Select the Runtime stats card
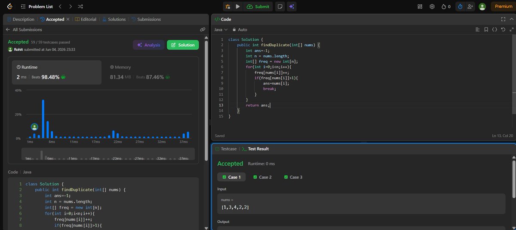 click(x=57, y=73)
